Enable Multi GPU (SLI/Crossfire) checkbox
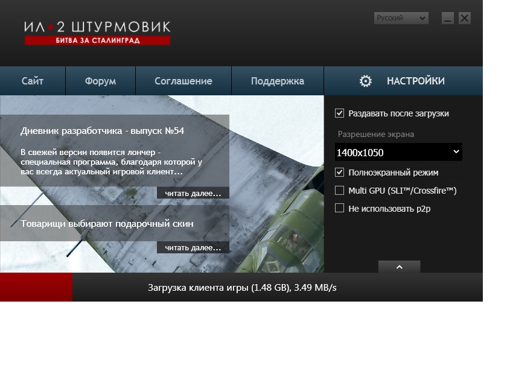This screenshot has height=380, width=507. coord(339,191)
